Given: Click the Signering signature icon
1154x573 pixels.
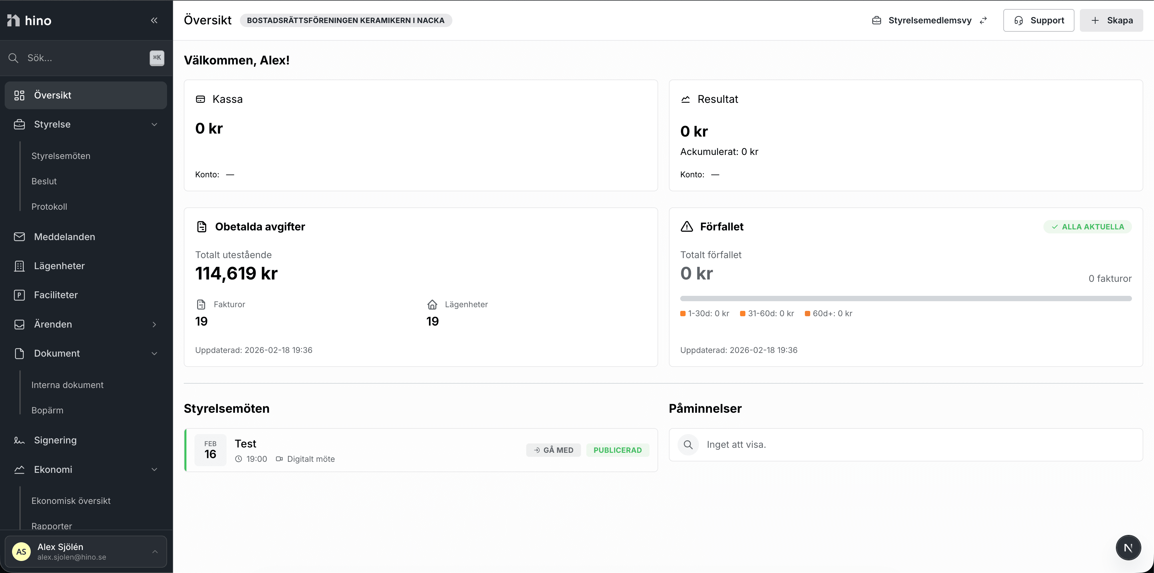Looking at the screenshot, I should point(19,440).
